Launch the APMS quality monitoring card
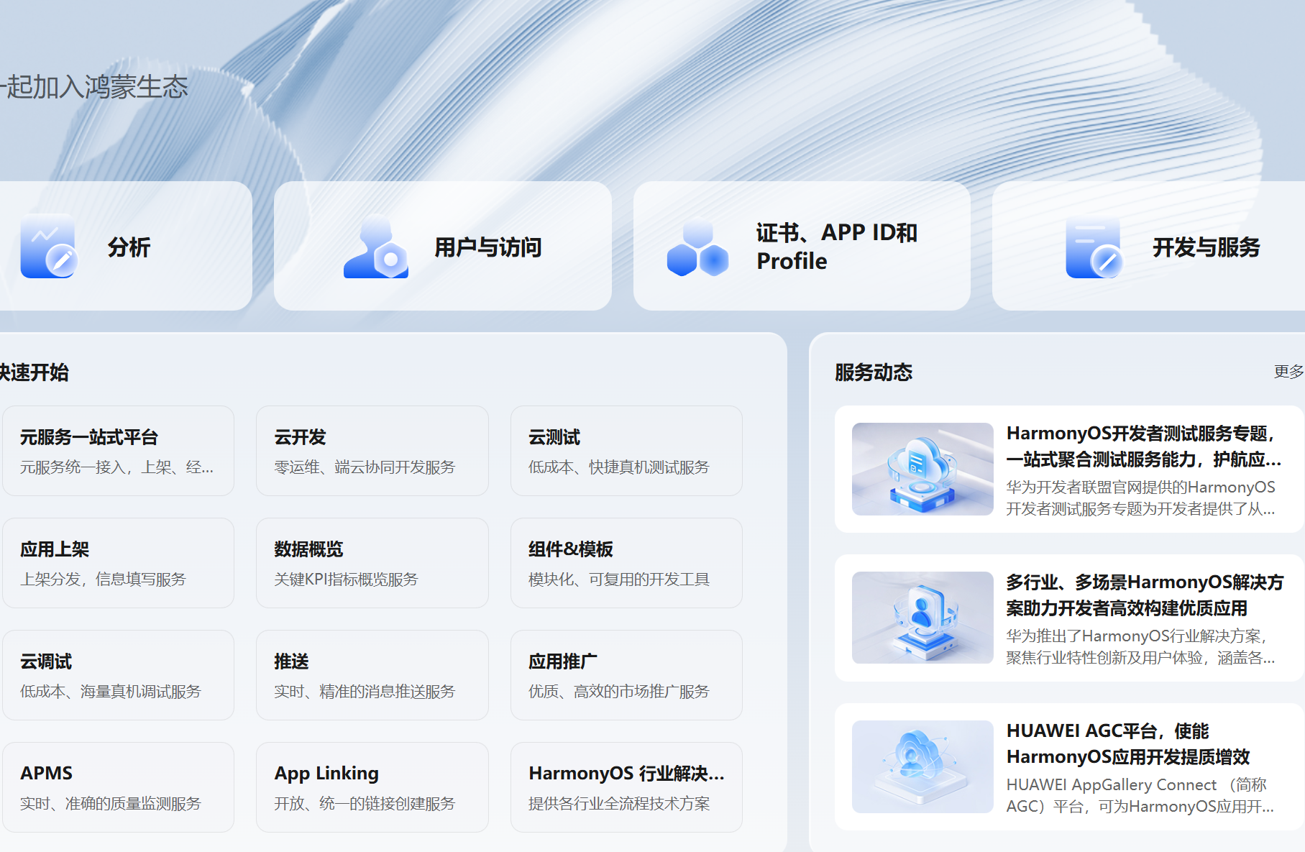The height and width of the screenshot is (852, 1305). coord(118,787)
